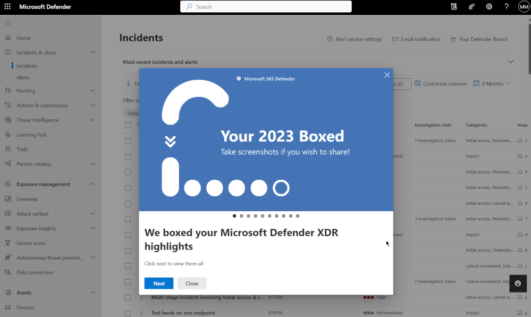531x317 pixels.
Task: Open Customize columns
Action: click(x=441, y=84)
